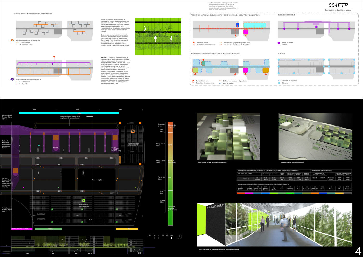This screenshot has width=363, height=257.
Task: Click the DISTRIBUCIONES INTERIORES A TRAVES DEL EDIFICIO heading
Action: point(33,14)
